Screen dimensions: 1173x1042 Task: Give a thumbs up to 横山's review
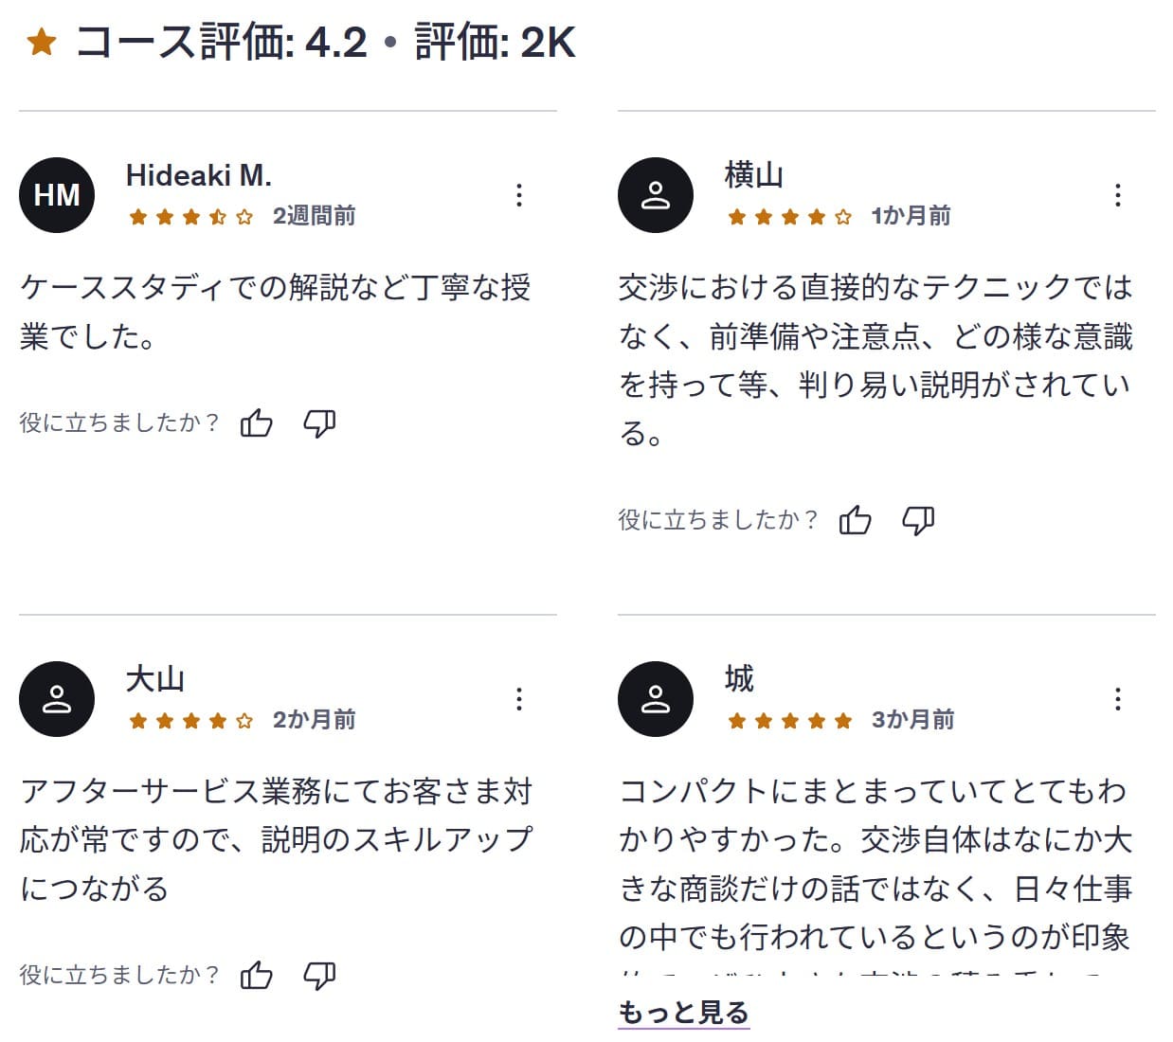[x=857, y=520]
